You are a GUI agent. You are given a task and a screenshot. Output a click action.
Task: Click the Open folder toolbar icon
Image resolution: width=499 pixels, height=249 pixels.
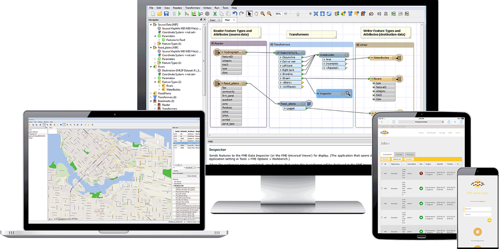point(159,14)
